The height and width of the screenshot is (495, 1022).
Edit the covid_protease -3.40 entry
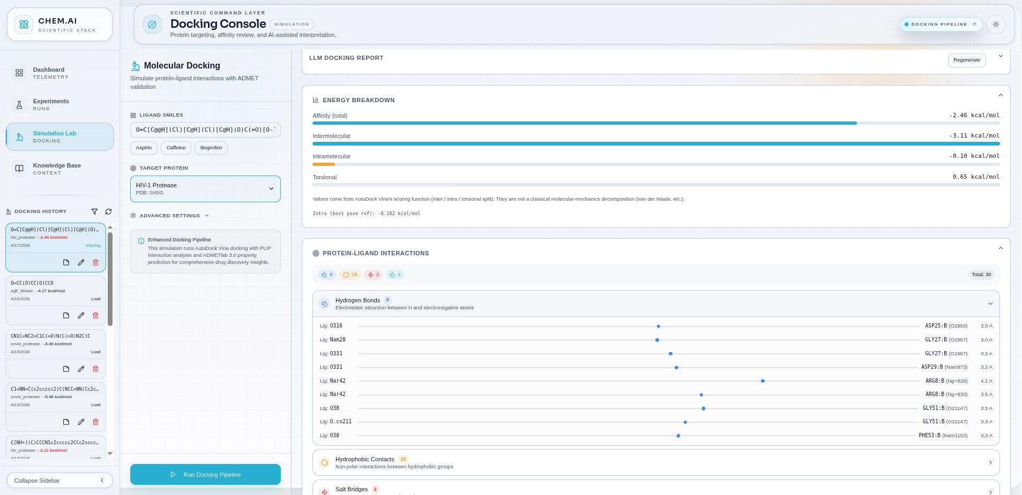tap(81, 369)
